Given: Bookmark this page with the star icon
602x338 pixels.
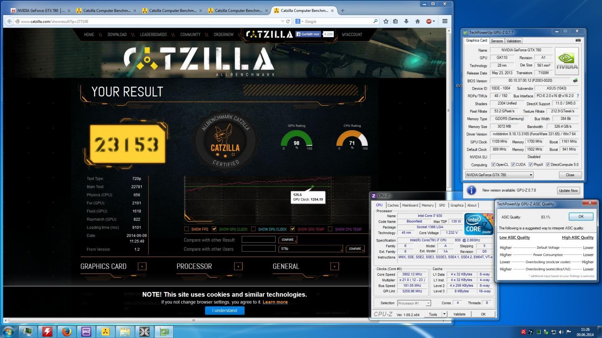Looking at the screenshot, I should click(386, 21).
